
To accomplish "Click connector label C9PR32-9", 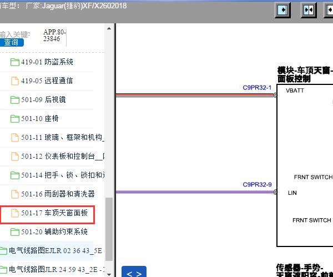I will coord(257,184).
